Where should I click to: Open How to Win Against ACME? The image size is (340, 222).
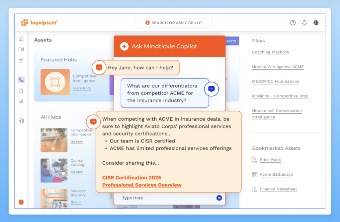tap(278, 67)
